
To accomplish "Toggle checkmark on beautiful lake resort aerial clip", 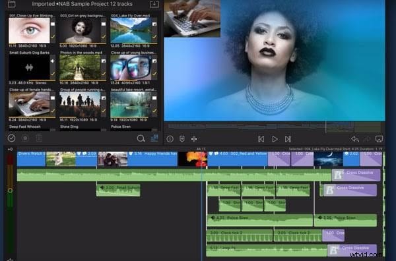I will click(x=154, y=111).
